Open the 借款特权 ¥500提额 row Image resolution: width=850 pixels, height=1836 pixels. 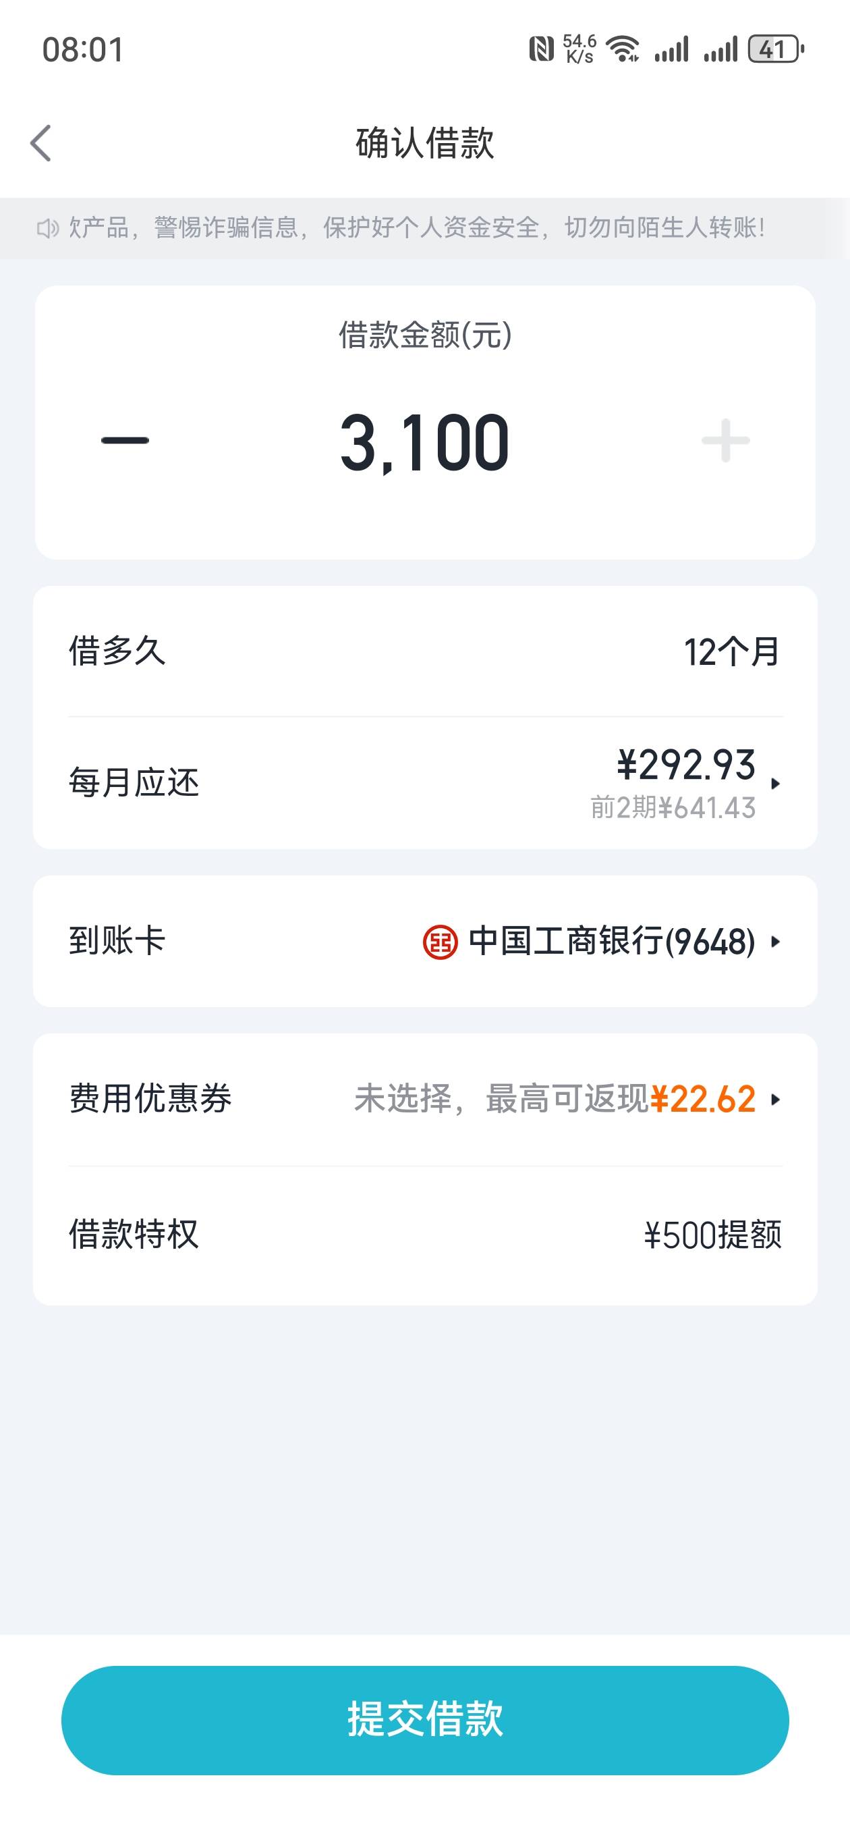pyautogui.click(x=426, y=1235)
